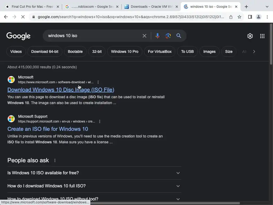Apply the Download 64-bit filter chip
The width and height of the screenshot is (273, 205).
pyautogui.click(x=45, y=52)
